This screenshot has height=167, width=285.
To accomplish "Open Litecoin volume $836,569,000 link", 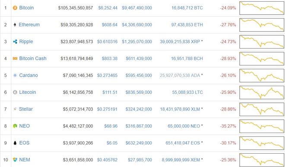I will tap(139, 92).
